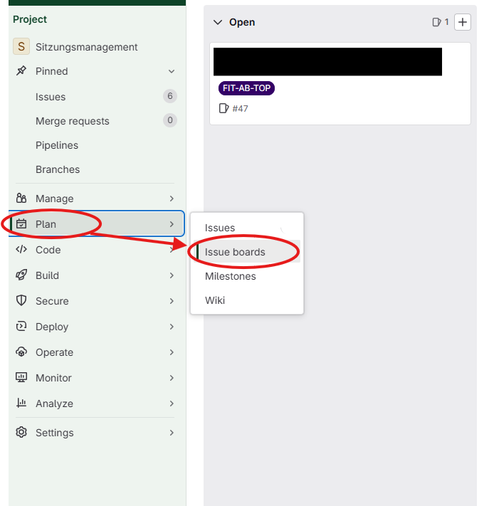Open the Sitzungsmanagement project avatar
Image resolution: width=484 pixels, height=506 pixels.
pyautogui.click(x=21, y=46)
